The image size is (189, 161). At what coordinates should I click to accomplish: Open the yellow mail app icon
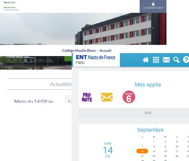tap(107, 97)
